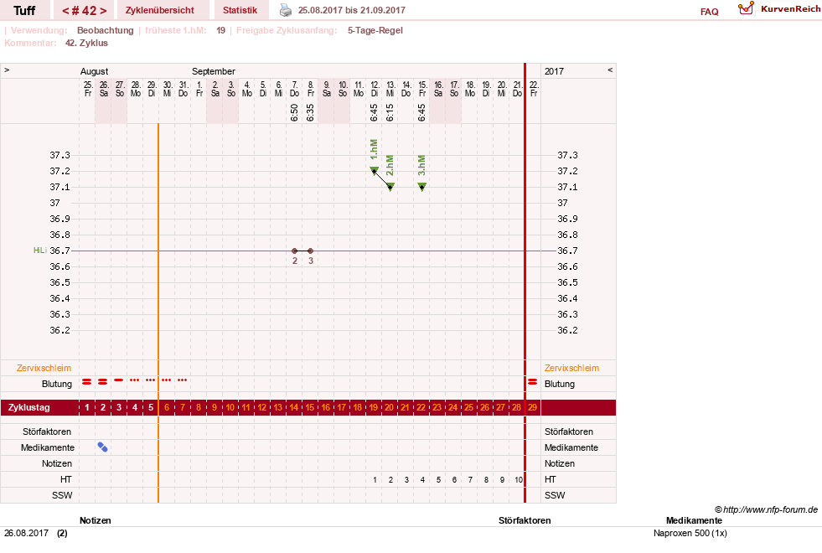Click the bleeding mark on cycle day 3
This screenshot has width=822, height=553.
coord(119,380)
